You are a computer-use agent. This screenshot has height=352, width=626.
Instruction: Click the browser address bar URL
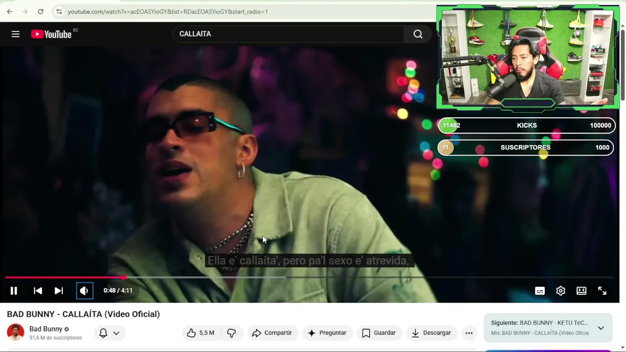pyautogui.click(x=168, y=11)
